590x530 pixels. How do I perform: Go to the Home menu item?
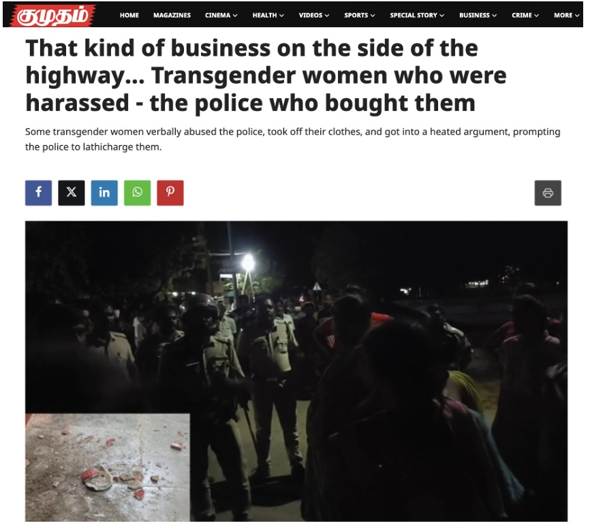coord(129,16)
